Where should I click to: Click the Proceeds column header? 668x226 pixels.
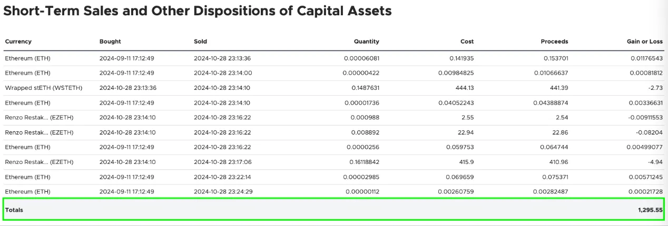tap(554, 42)
